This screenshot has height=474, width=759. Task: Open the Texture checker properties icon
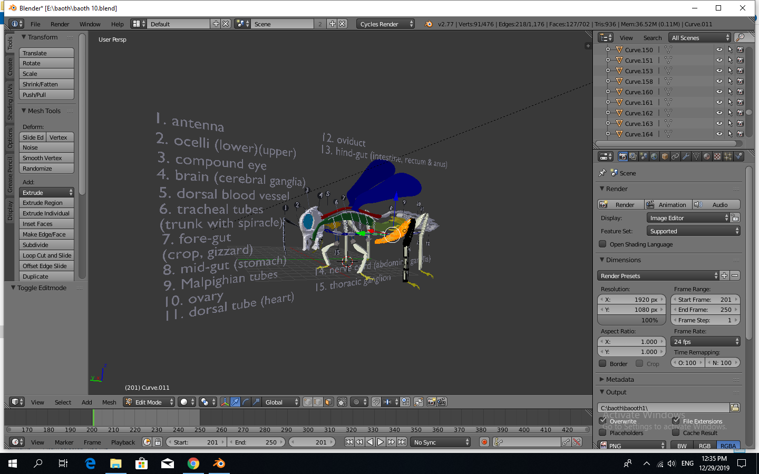coord(718,156)
